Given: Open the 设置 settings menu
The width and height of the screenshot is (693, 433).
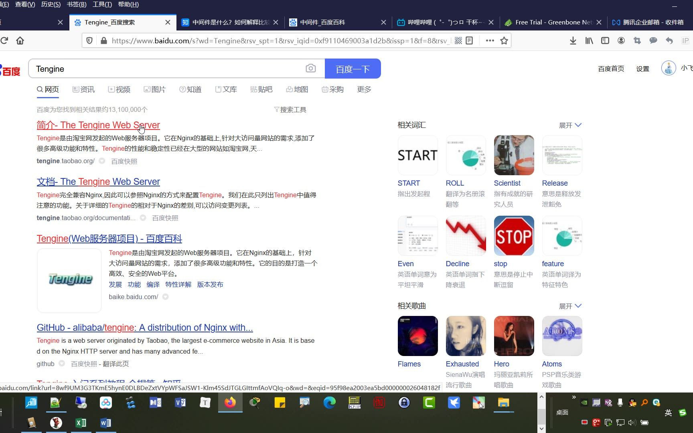Looking at the screenshot, I should point(642,69).
